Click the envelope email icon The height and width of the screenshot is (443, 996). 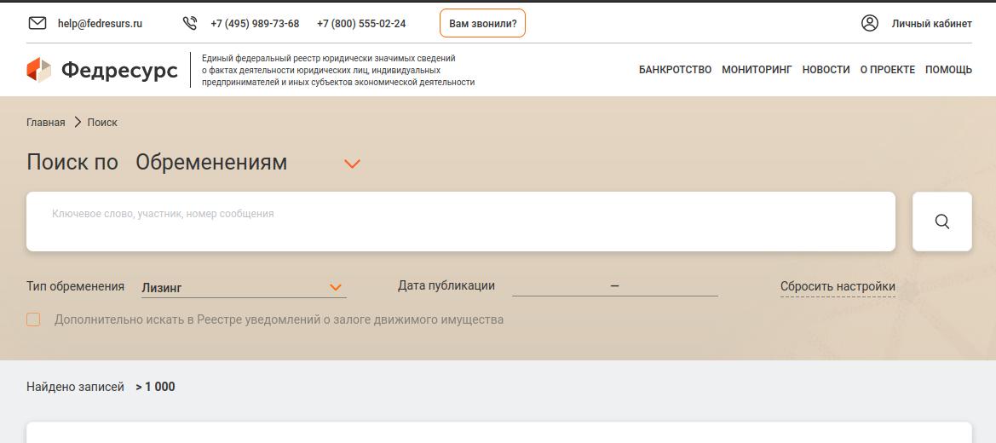37,23
